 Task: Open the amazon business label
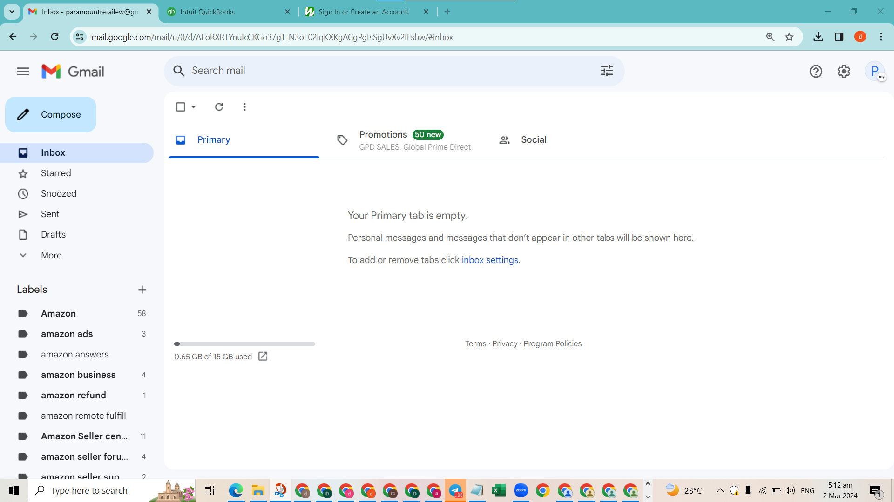tap(77, 375)
